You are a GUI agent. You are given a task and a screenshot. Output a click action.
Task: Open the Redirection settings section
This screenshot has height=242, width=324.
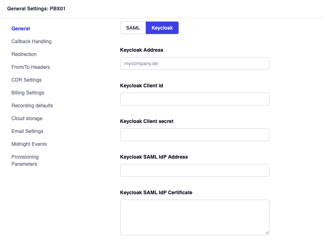[24, 54]
